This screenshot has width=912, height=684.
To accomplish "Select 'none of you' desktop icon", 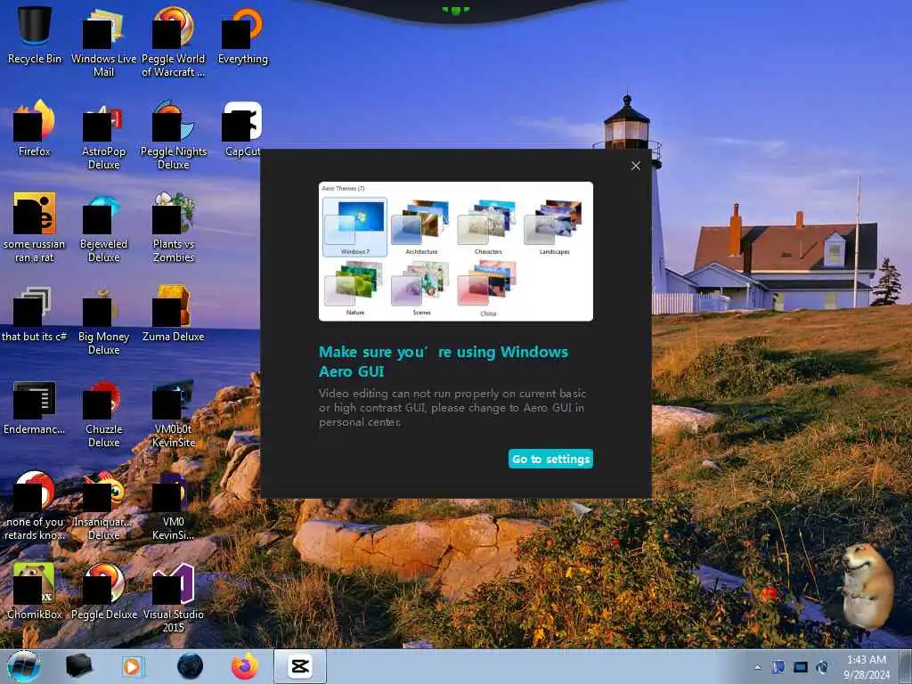I will [35, 506].
